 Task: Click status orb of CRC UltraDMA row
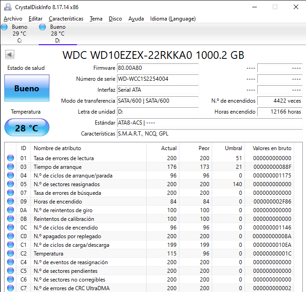pos(10,288)
